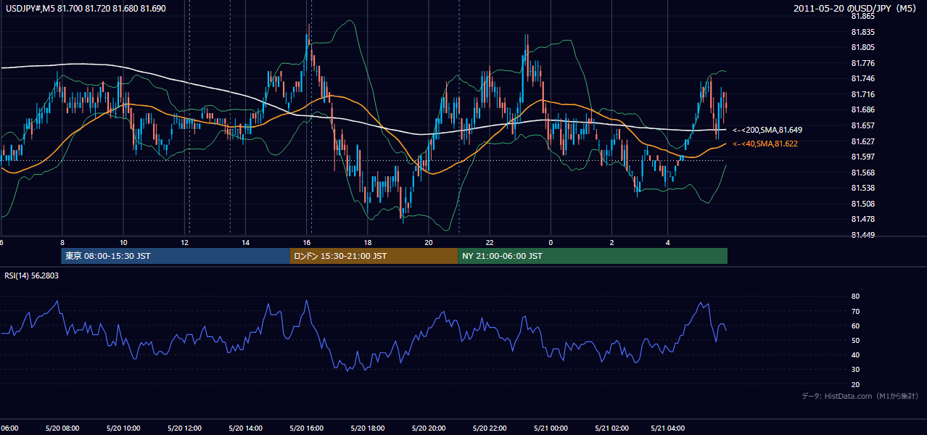Click the 81.478 price axis label
927x435 pixels.
tap(862, 219)
